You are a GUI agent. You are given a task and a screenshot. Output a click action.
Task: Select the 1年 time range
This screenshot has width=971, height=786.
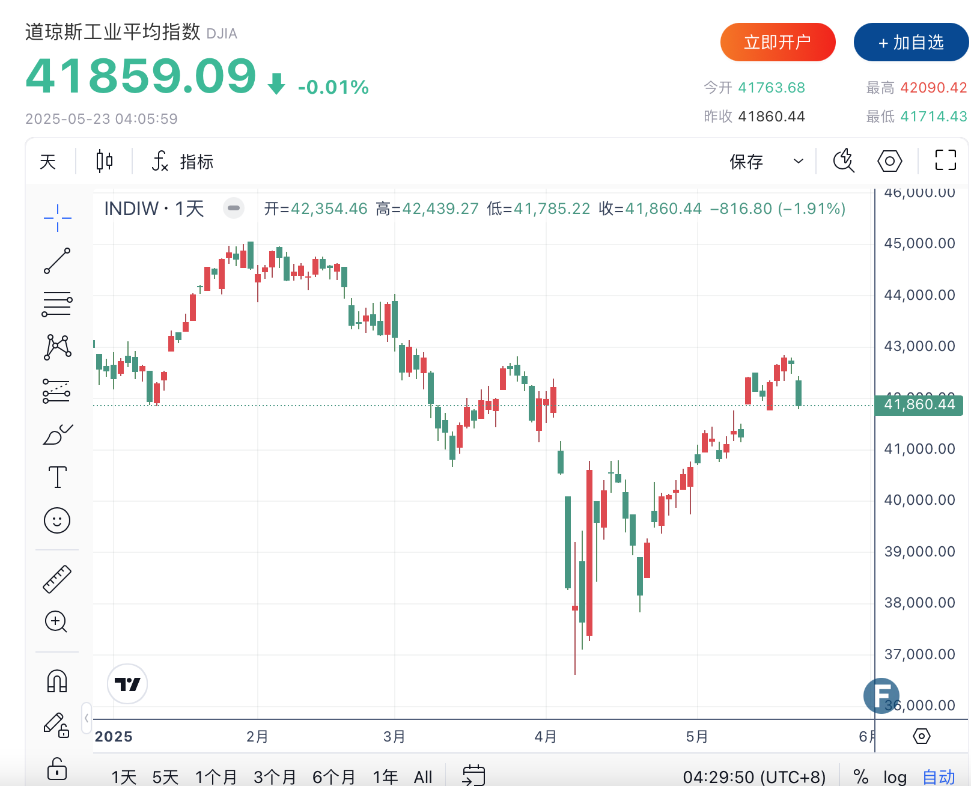point(385,777)
